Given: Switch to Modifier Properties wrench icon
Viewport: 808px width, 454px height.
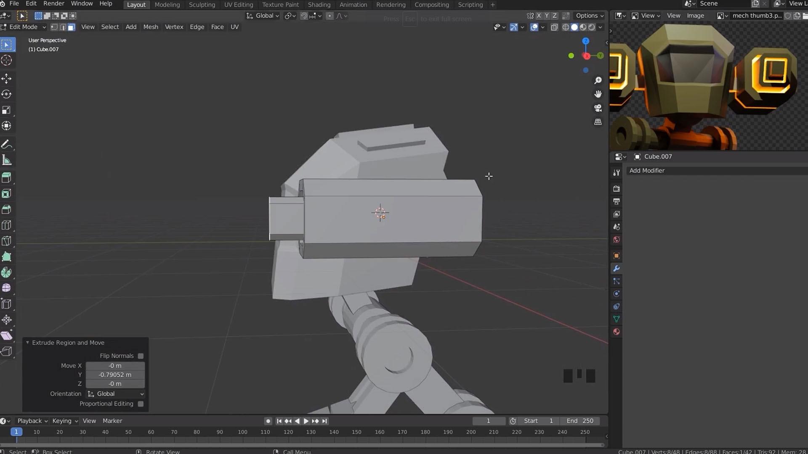Looking at the screenshot, I should (616, 269).
